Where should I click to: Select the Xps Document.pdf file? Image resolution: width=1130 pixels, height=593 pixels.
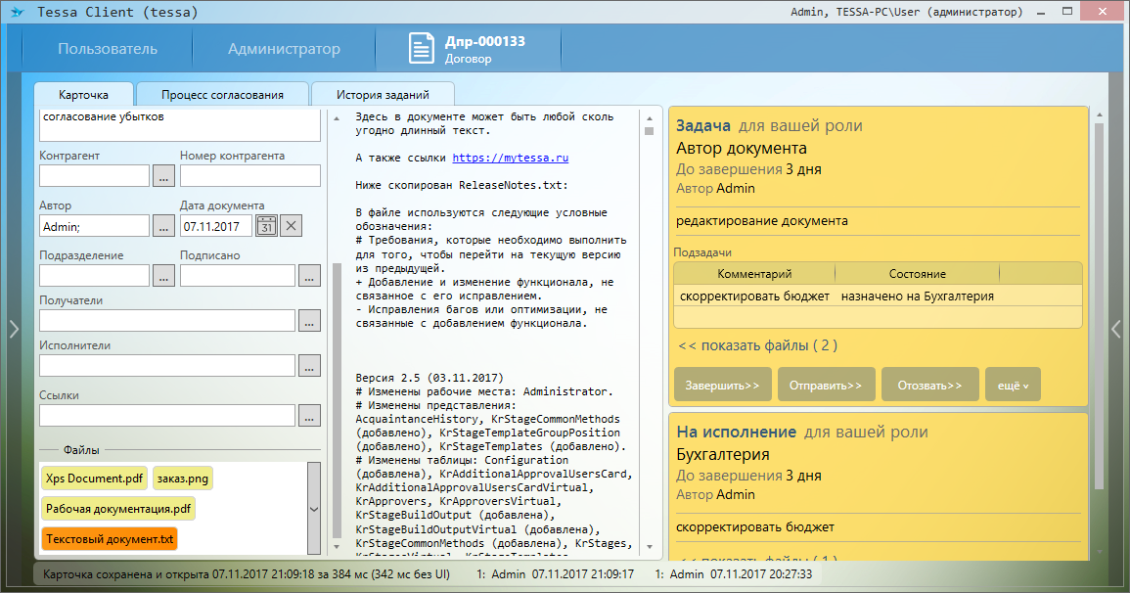tap(94, 479)
